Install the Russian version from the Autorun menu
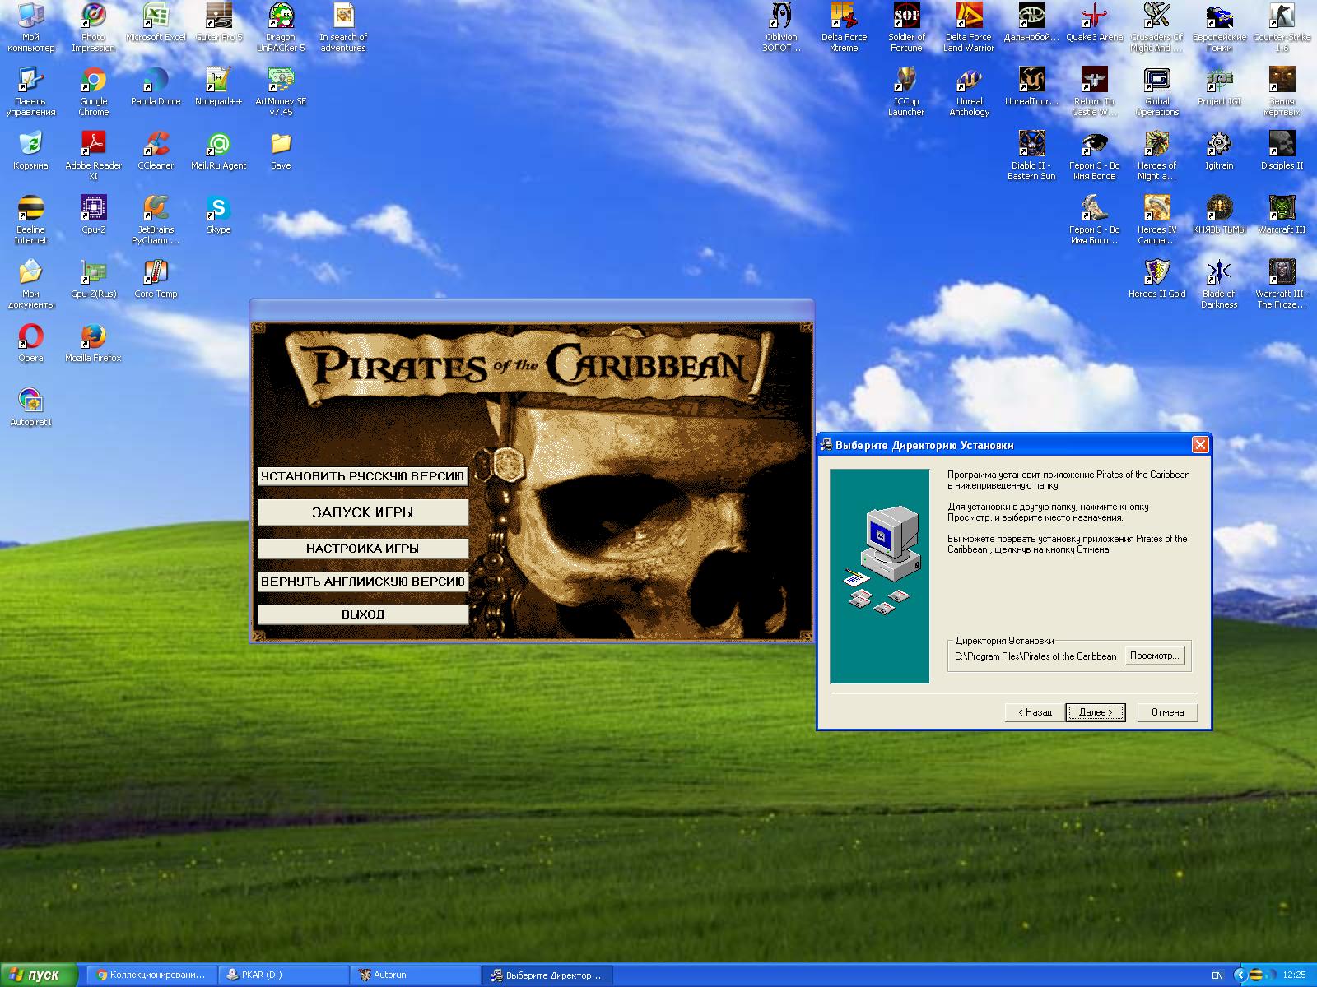This screenshot has width=1317, height=987. tap(363, 476)
